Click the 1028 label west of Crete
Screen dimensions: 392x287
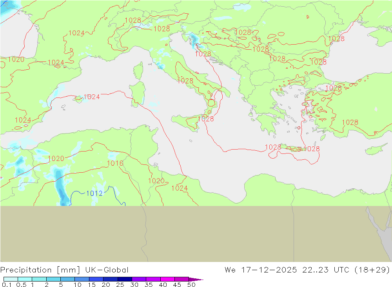[x=273, y=147]
